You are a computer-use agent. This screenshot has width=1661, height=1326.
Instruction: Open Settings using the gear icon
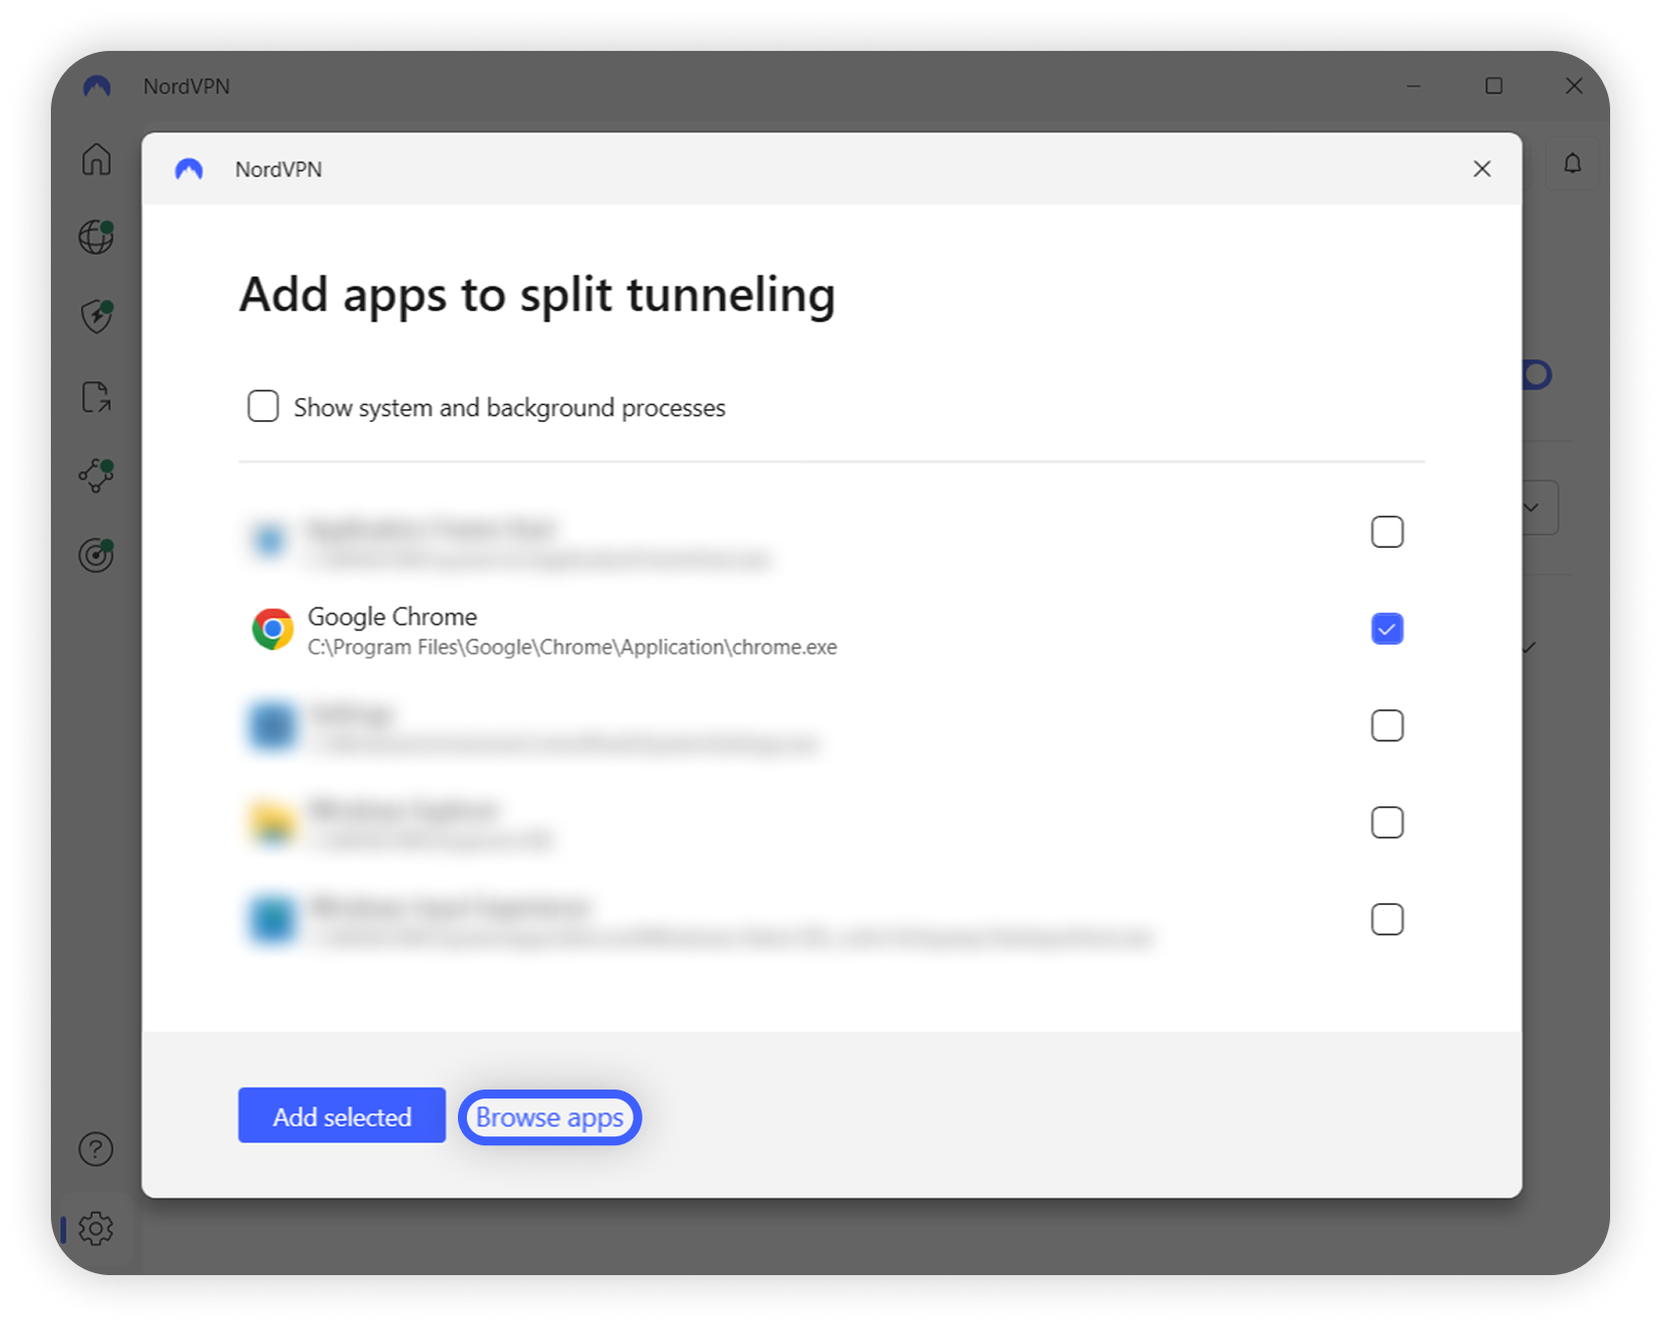point(96,1228)
